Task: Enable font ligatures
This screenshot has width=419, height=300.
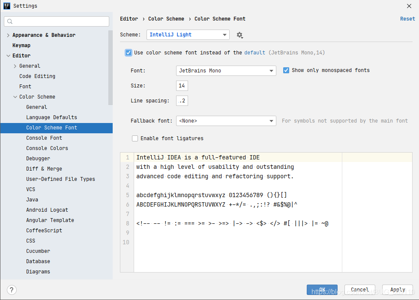Action: pos(135,138)
